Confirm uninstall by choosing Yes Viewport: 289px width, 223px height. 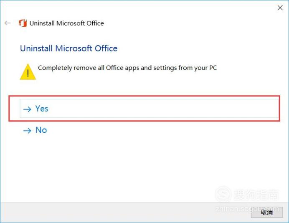point(149,108)
